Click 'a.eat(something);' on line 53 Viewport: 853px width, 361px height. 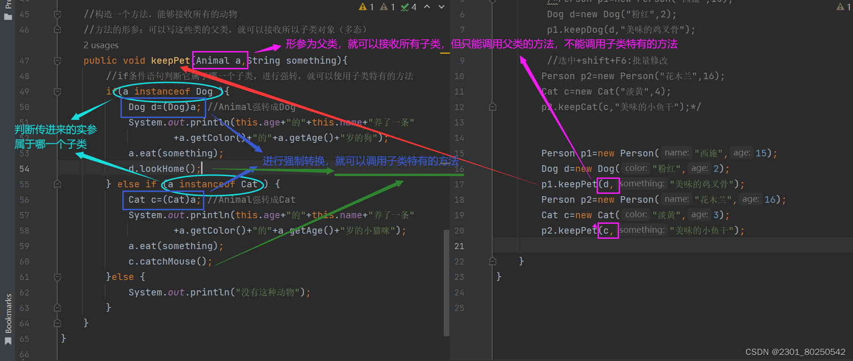[x=176, y=154]
